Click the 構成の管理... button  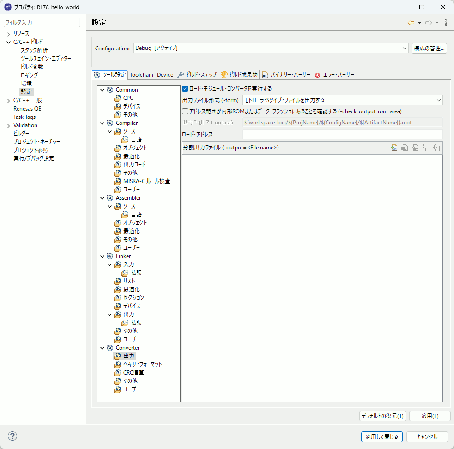(x=429, y=49)
